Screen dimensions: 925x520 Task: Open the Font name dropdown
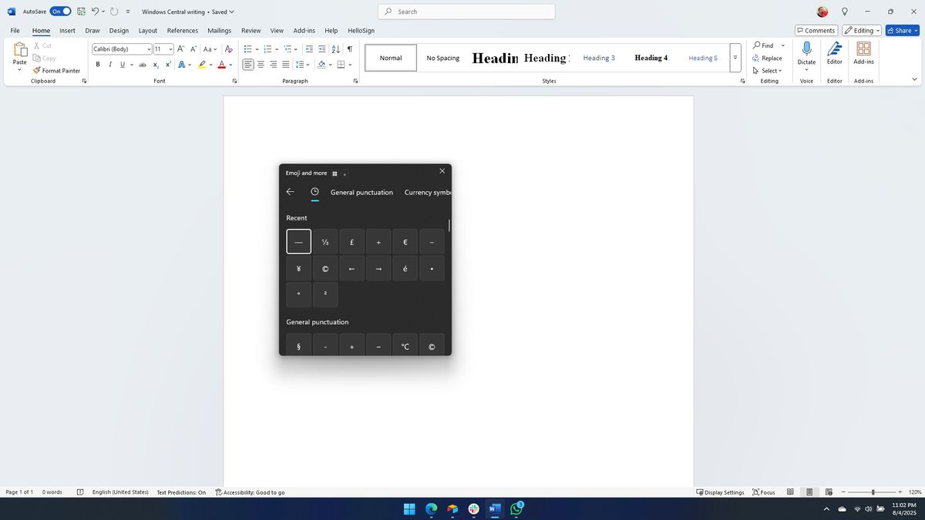pyautogui.click(x=148, y=49)
